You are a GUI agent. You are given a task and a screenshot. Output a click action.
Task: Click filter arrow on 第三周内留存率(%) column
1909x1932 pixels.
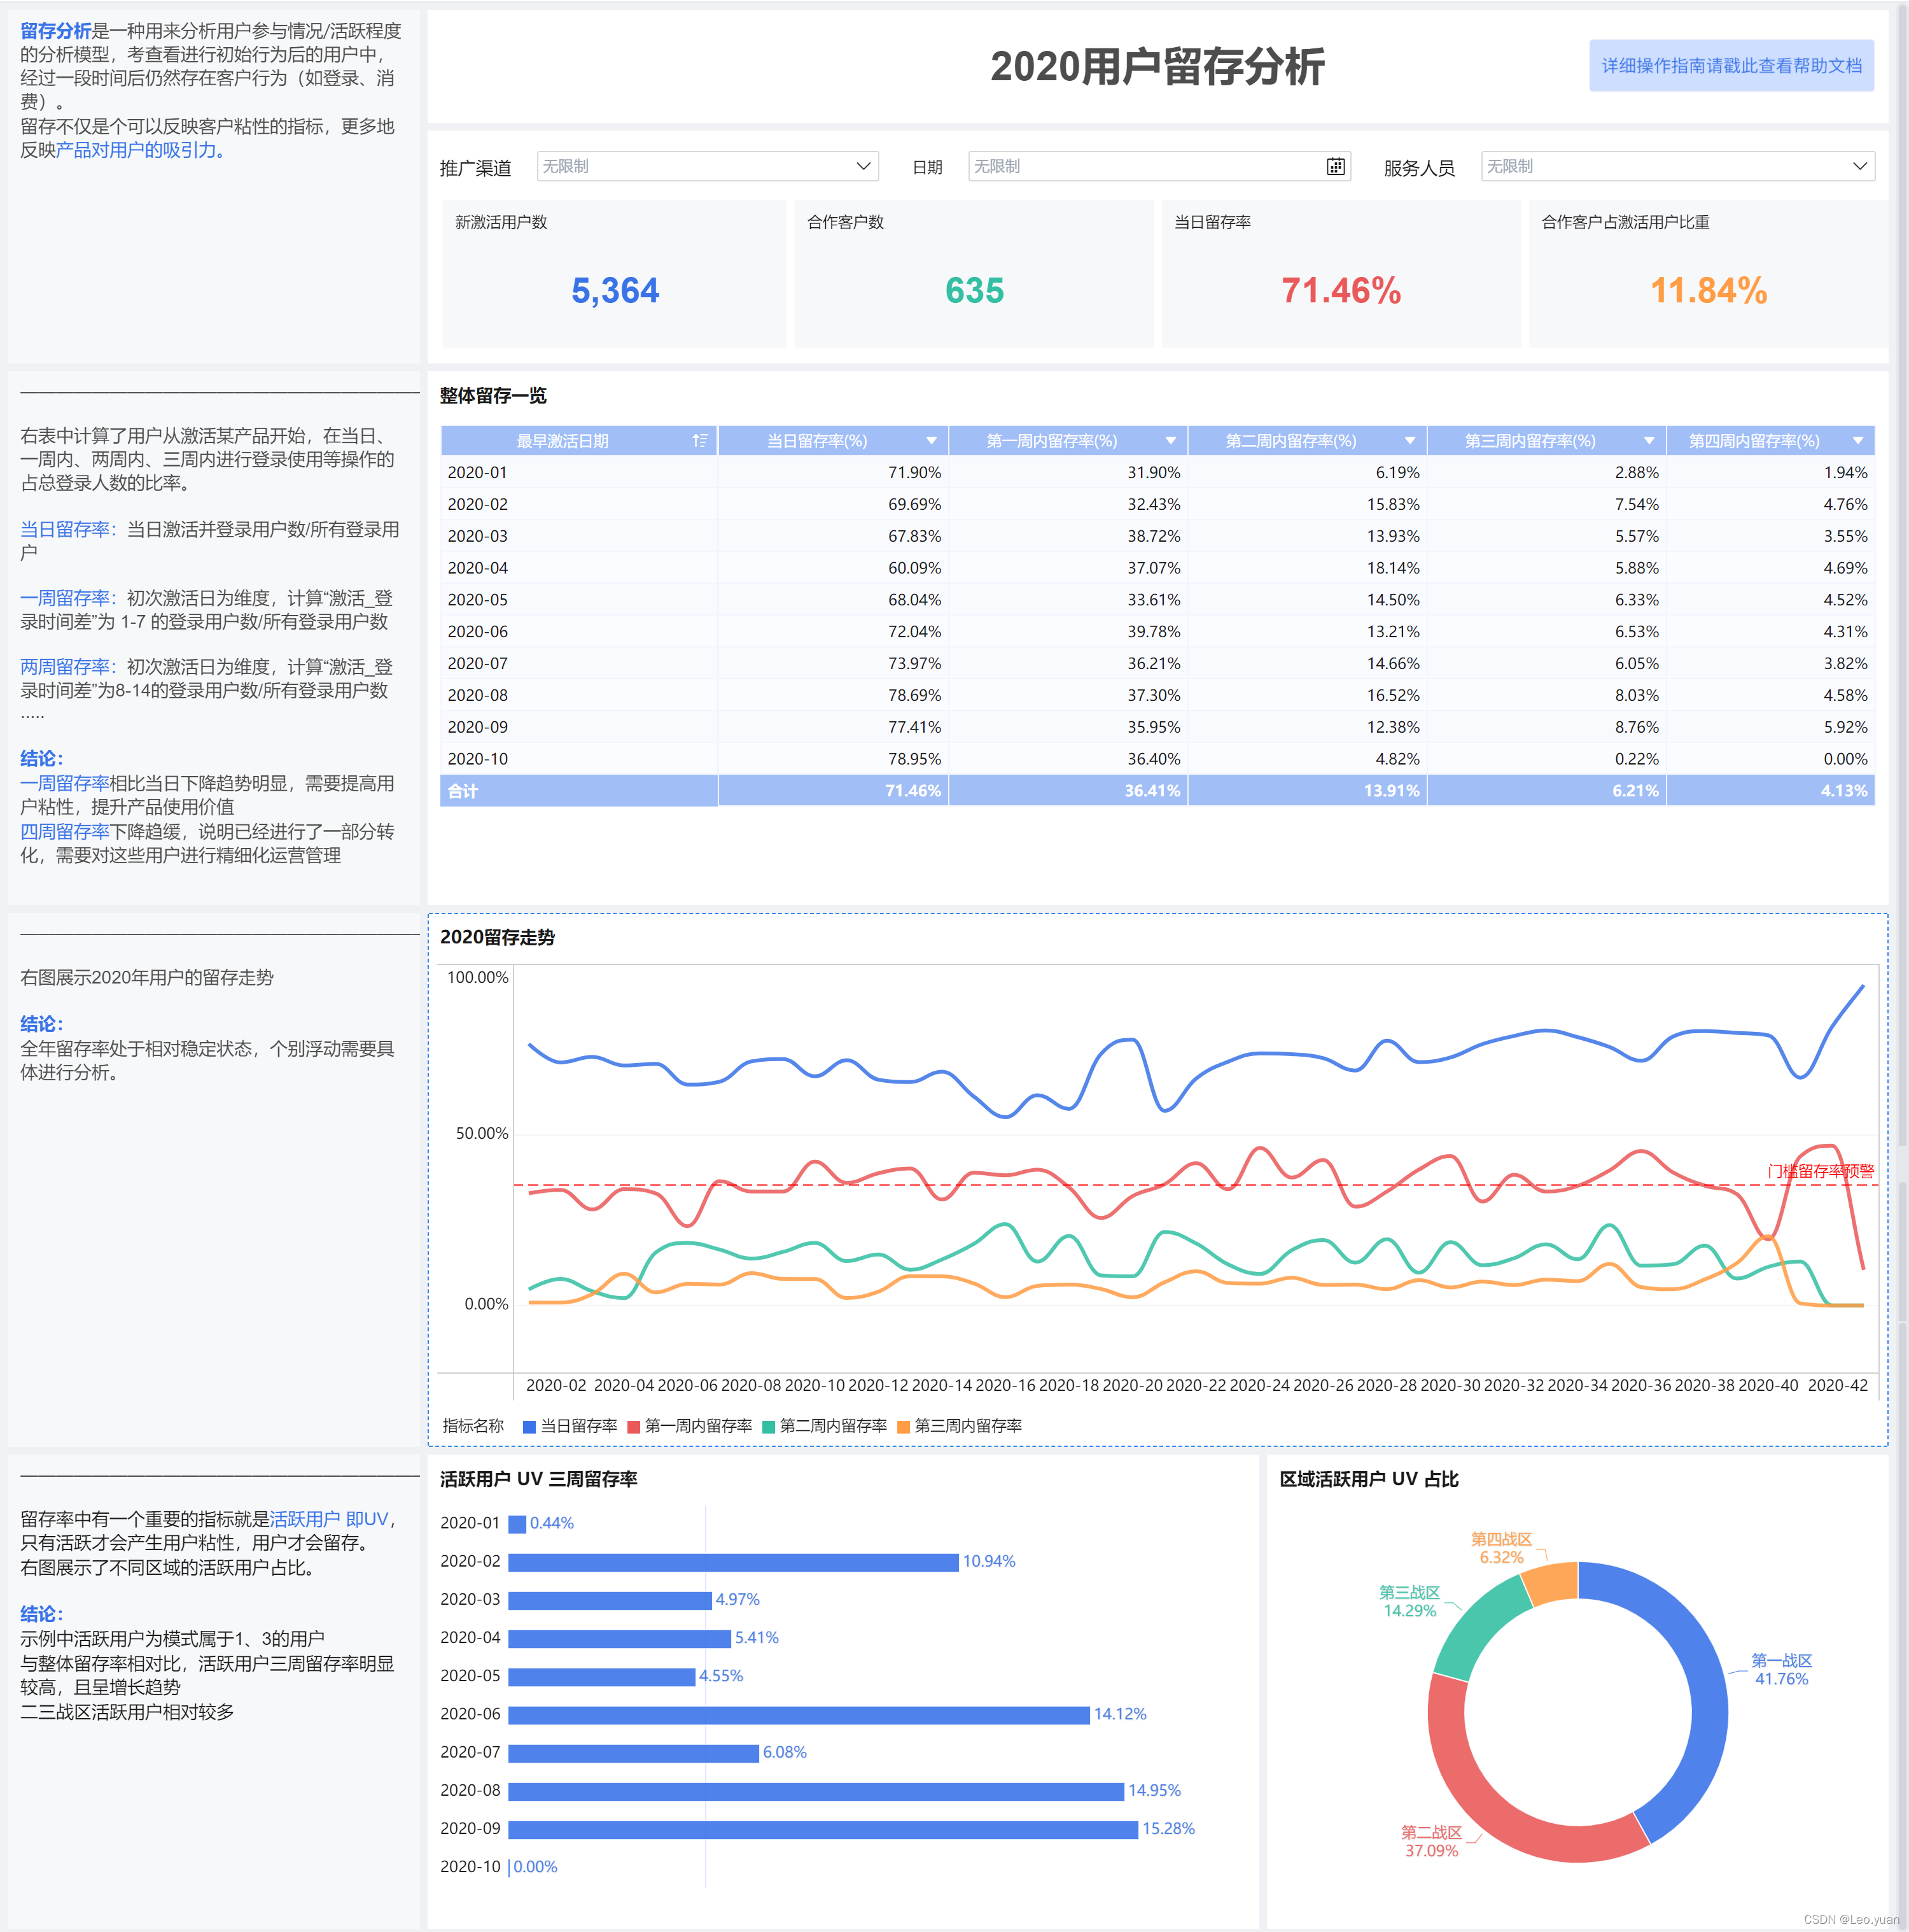pos(1649,441)
